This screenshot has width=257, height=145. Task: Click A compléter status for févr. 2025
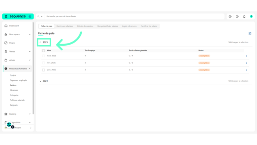pos(204,63)
